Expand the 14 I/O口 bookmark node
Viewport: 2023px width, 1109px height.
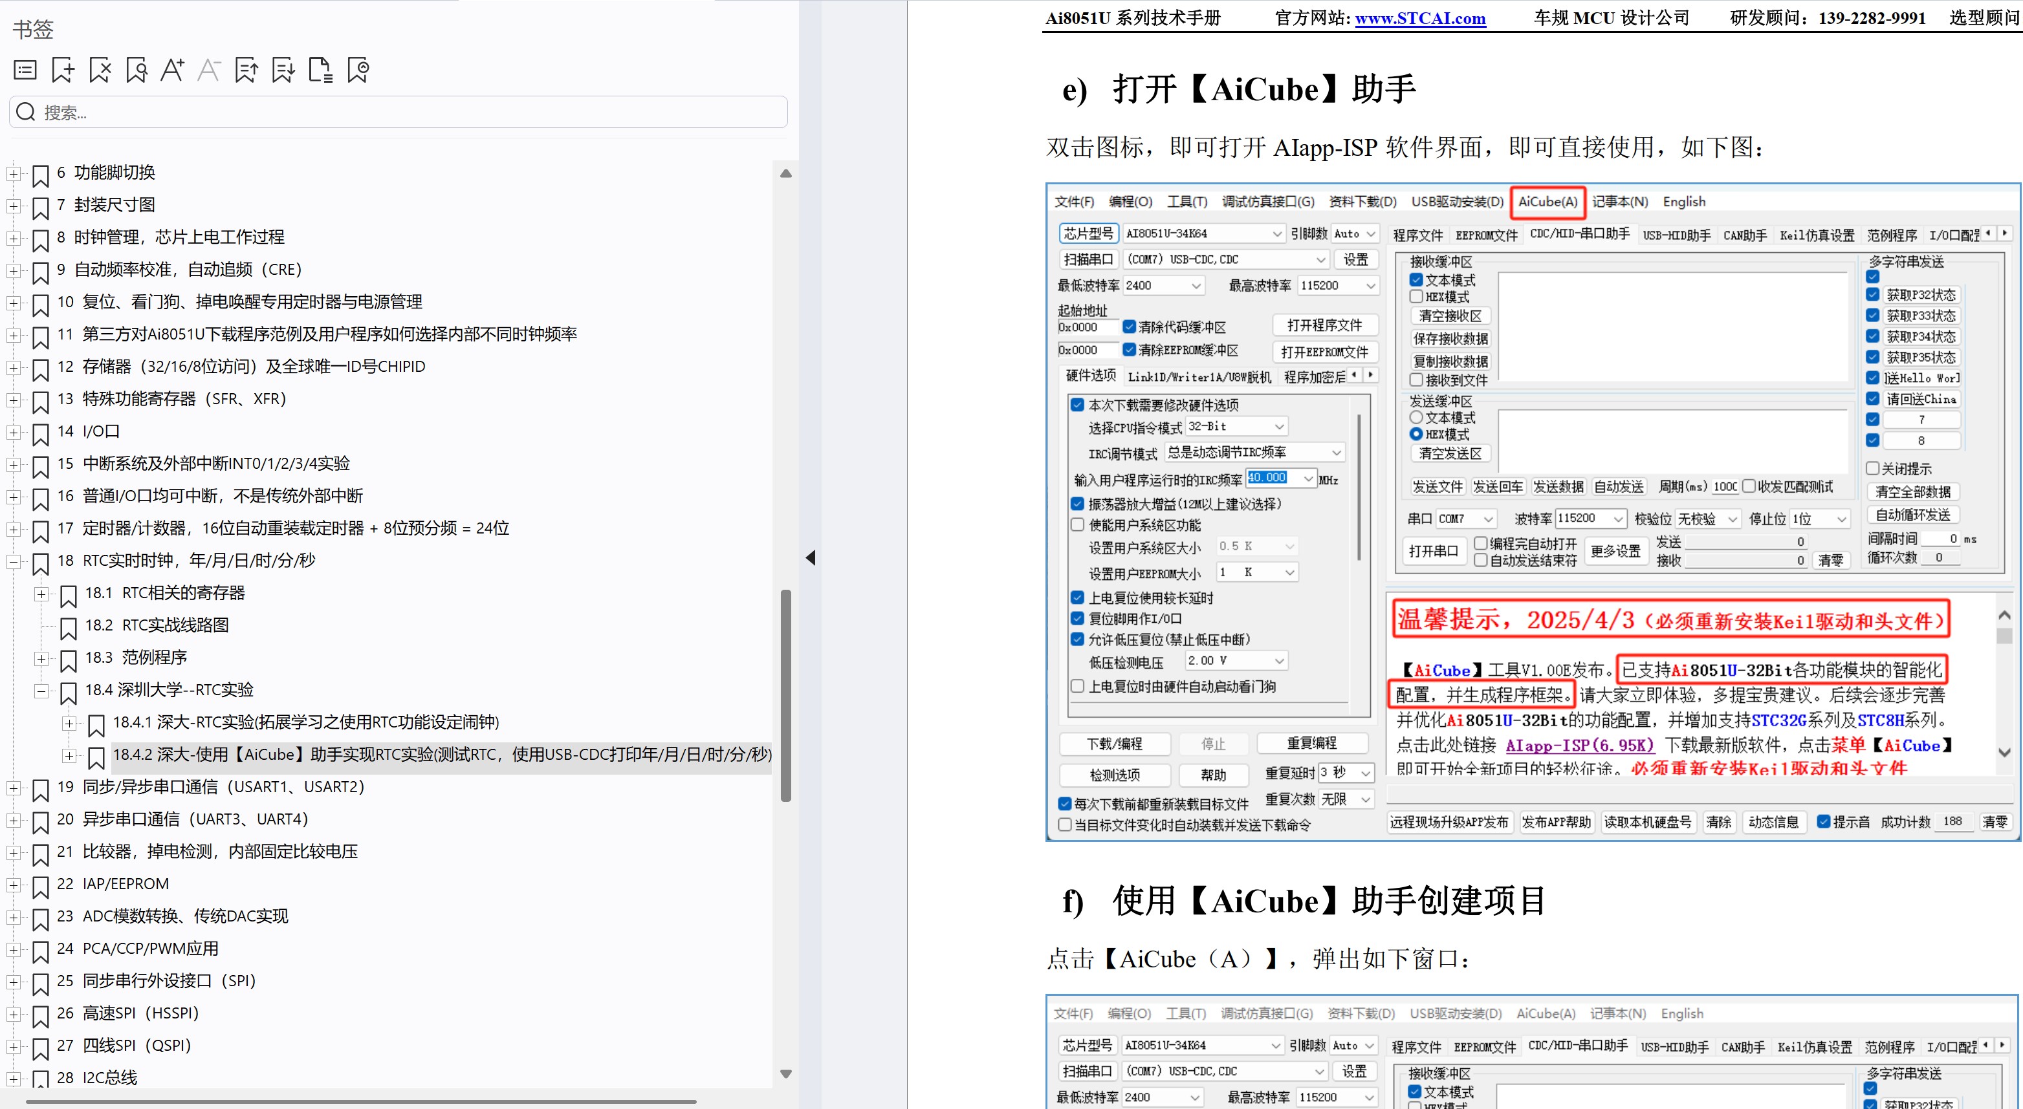[14, 433]
